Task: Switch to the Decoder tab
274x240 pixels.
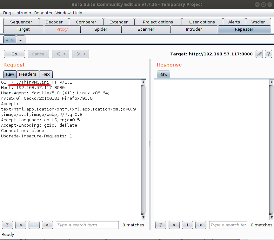Action: [x=54, y=22]
